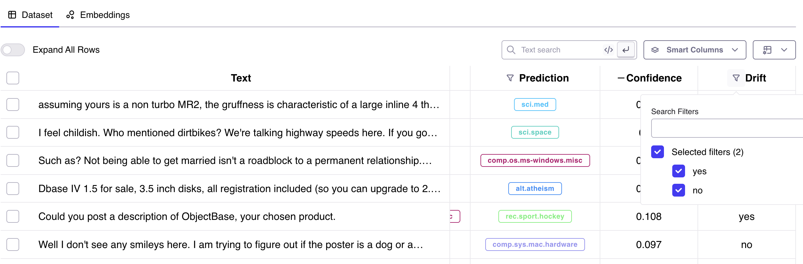Viewport: 803px width, 264px height.
Task: Click the enter arrow icon in search box
Action: coord(626,50)
